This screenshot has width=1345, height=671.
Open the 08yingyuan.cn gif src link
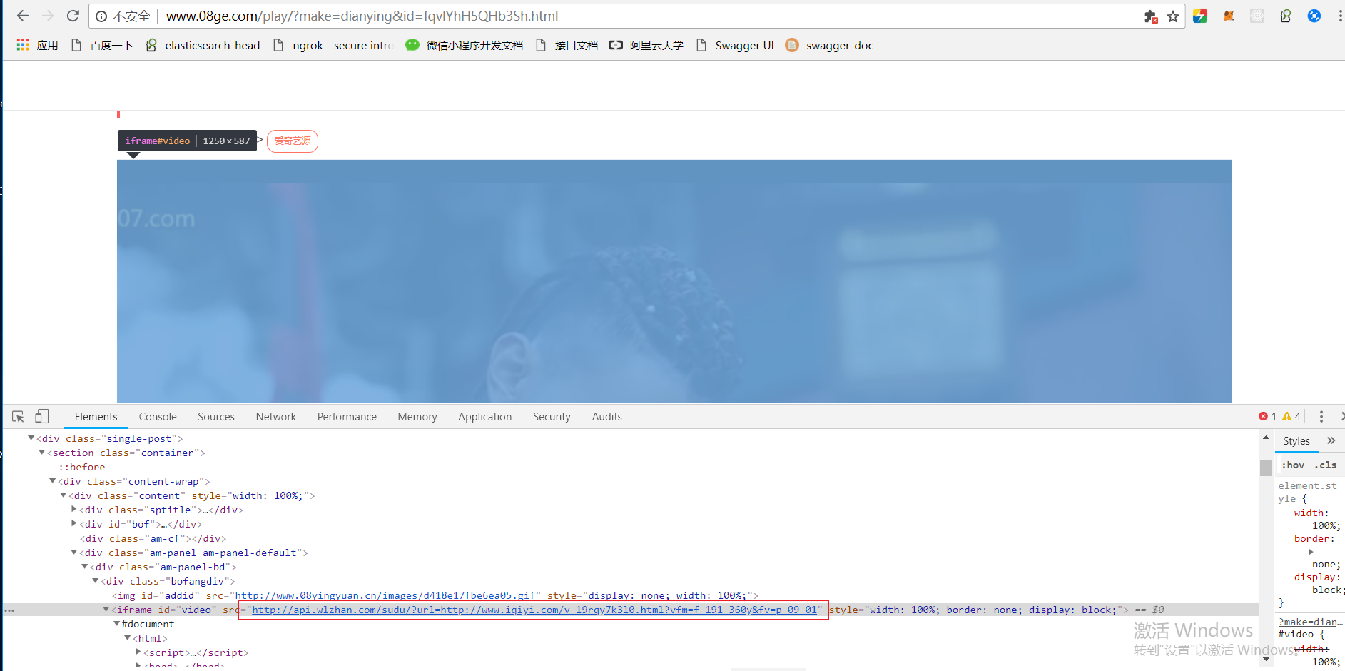click(x=385, y=595)
